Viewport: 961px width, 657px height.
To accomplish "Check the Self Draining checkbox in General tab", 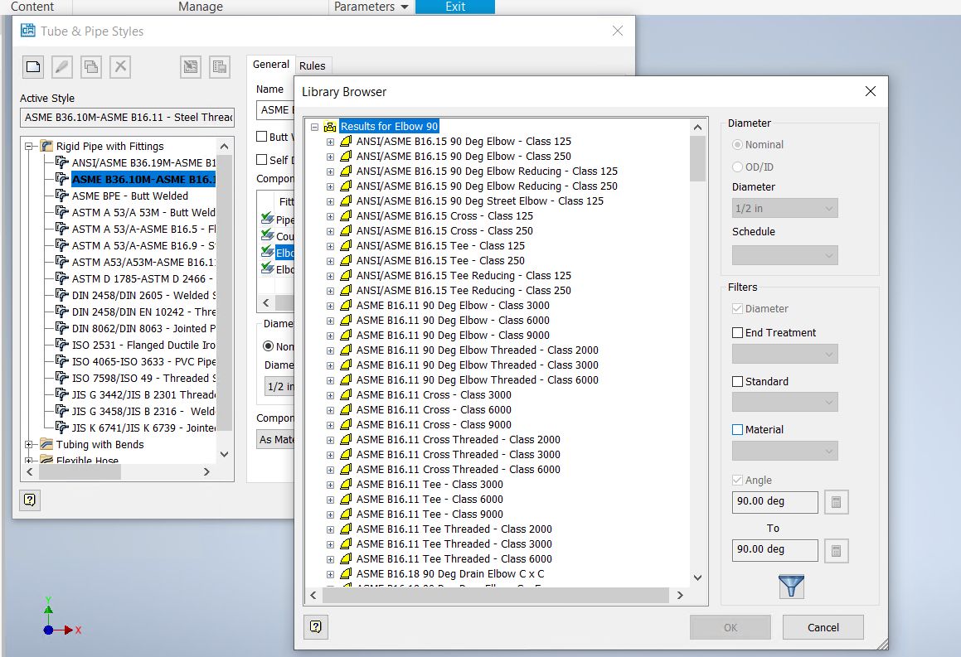I will (262, 160).
